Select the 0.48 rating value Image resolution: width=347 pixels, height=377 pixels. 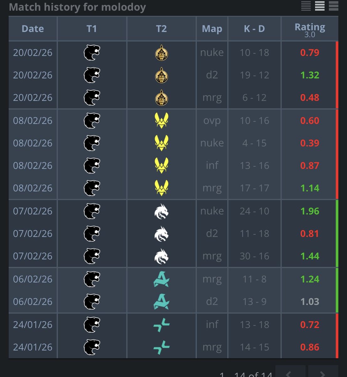pyautogui.click(x=310, y=98)
